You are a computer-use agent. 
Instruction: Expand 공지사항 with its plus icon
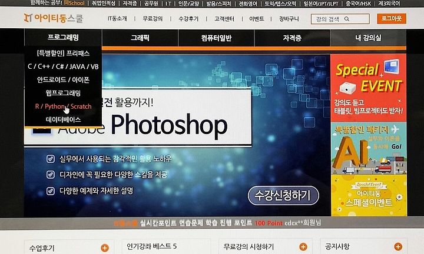point(398,246)
